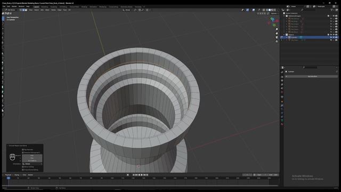This screenshot has height=192, width=341.
Task: Collapse the Extrude Region and Move panel
Action: pos(8,146)
